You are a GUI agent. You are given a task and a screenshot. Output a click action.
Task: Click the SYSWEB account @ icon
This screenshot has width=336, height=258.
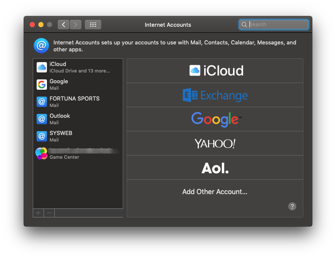click(42, 136)
